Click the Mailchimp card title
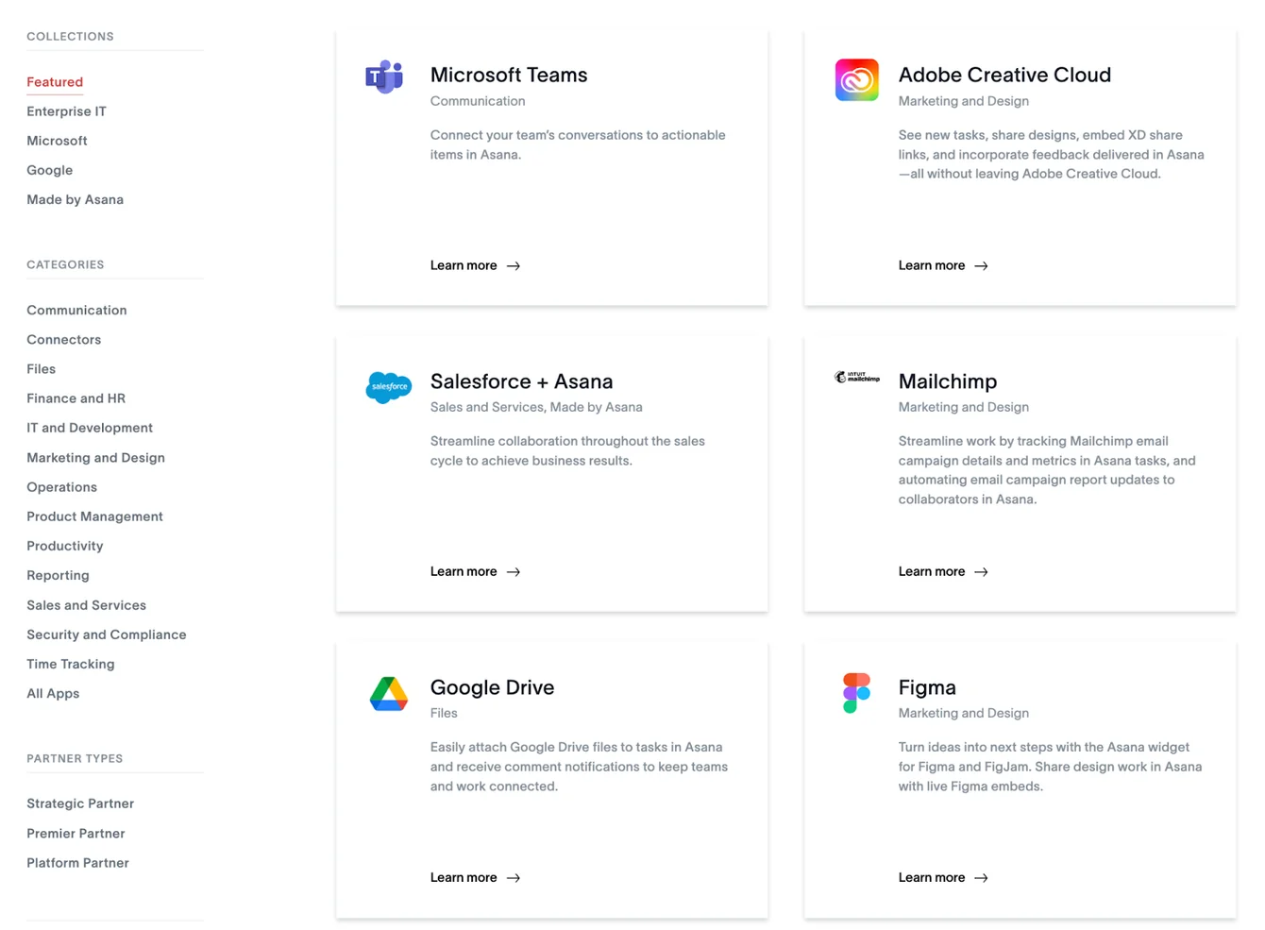 coord(948,381)
